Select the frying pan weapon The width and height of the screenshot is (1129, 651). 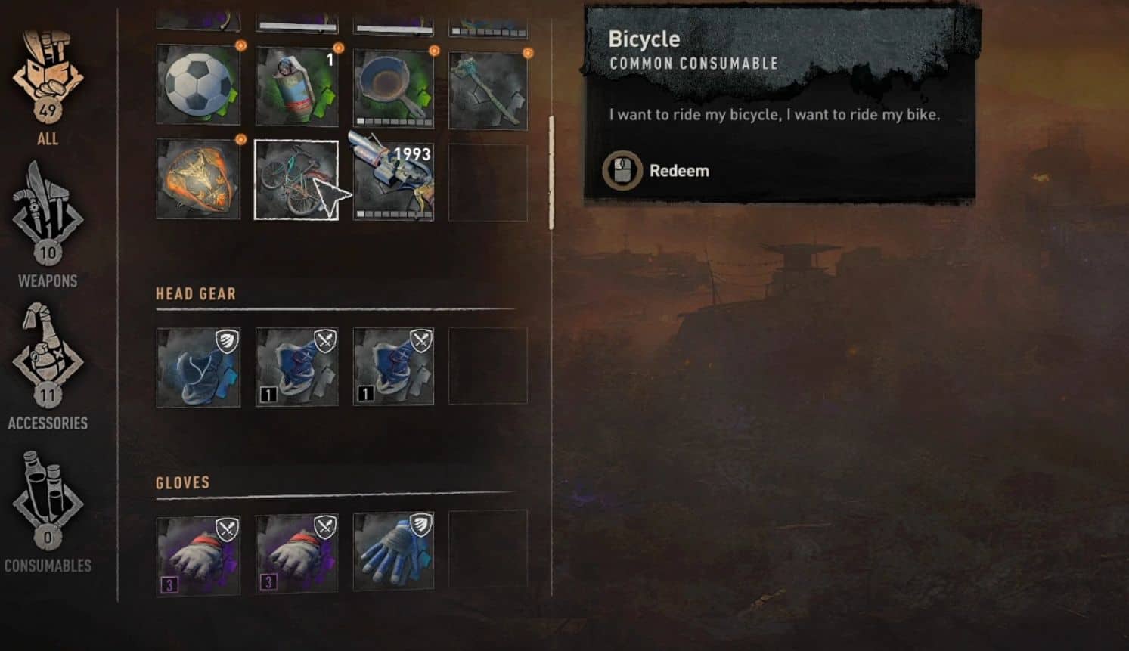(393, 88)
